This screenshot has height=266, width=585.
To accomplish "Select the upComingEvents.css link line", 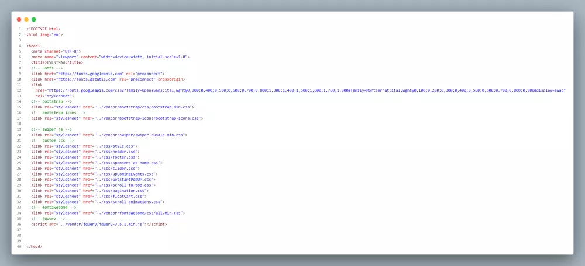I will point(95,174).
